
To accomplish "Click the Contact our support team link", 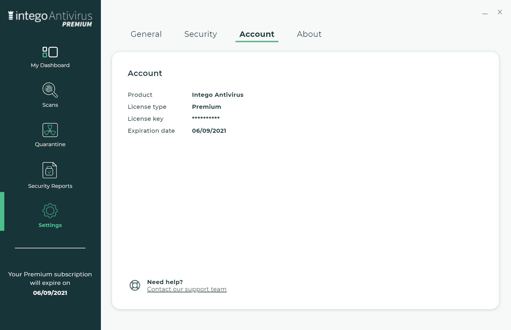I will point(187,289).
